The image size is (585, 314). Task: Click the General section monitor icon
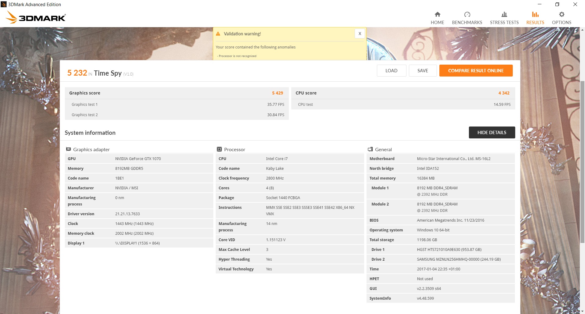[x=370, y=149]
